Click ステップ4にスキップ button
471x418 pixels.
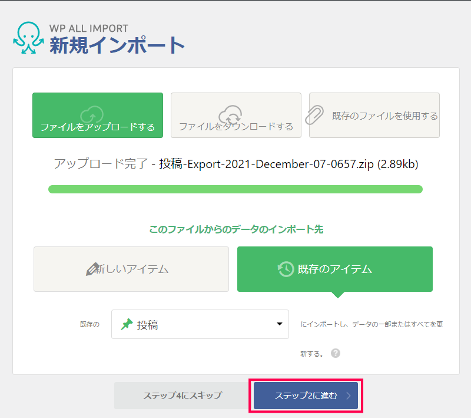[183, 396]
